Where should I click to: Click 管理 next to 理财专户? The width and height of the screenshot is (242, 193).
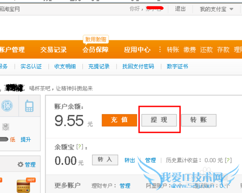pyautogui.click(x=125, y=186)
